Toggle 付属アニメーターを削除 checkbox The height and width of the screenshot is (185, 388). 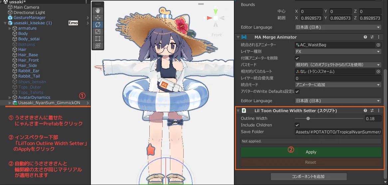point(297,58)
